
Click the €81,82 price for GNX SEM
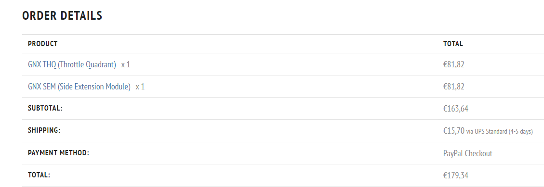pos(454,87)
